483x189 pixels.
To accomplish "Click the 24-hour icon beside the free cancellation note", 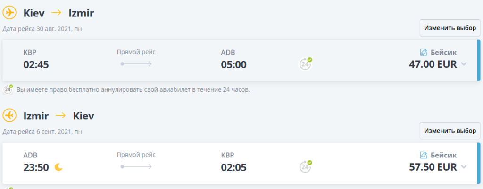I will coord(8,89).
